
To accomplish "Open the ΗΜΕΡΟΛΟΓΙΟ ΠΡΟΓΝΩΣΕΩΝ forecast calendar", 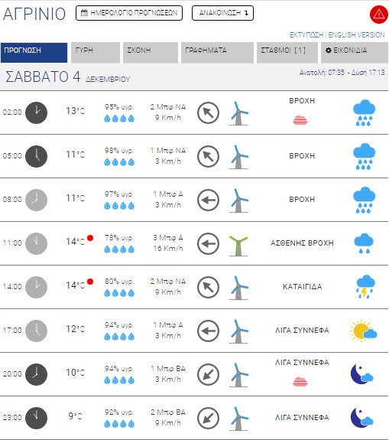I will coord(129,13).
